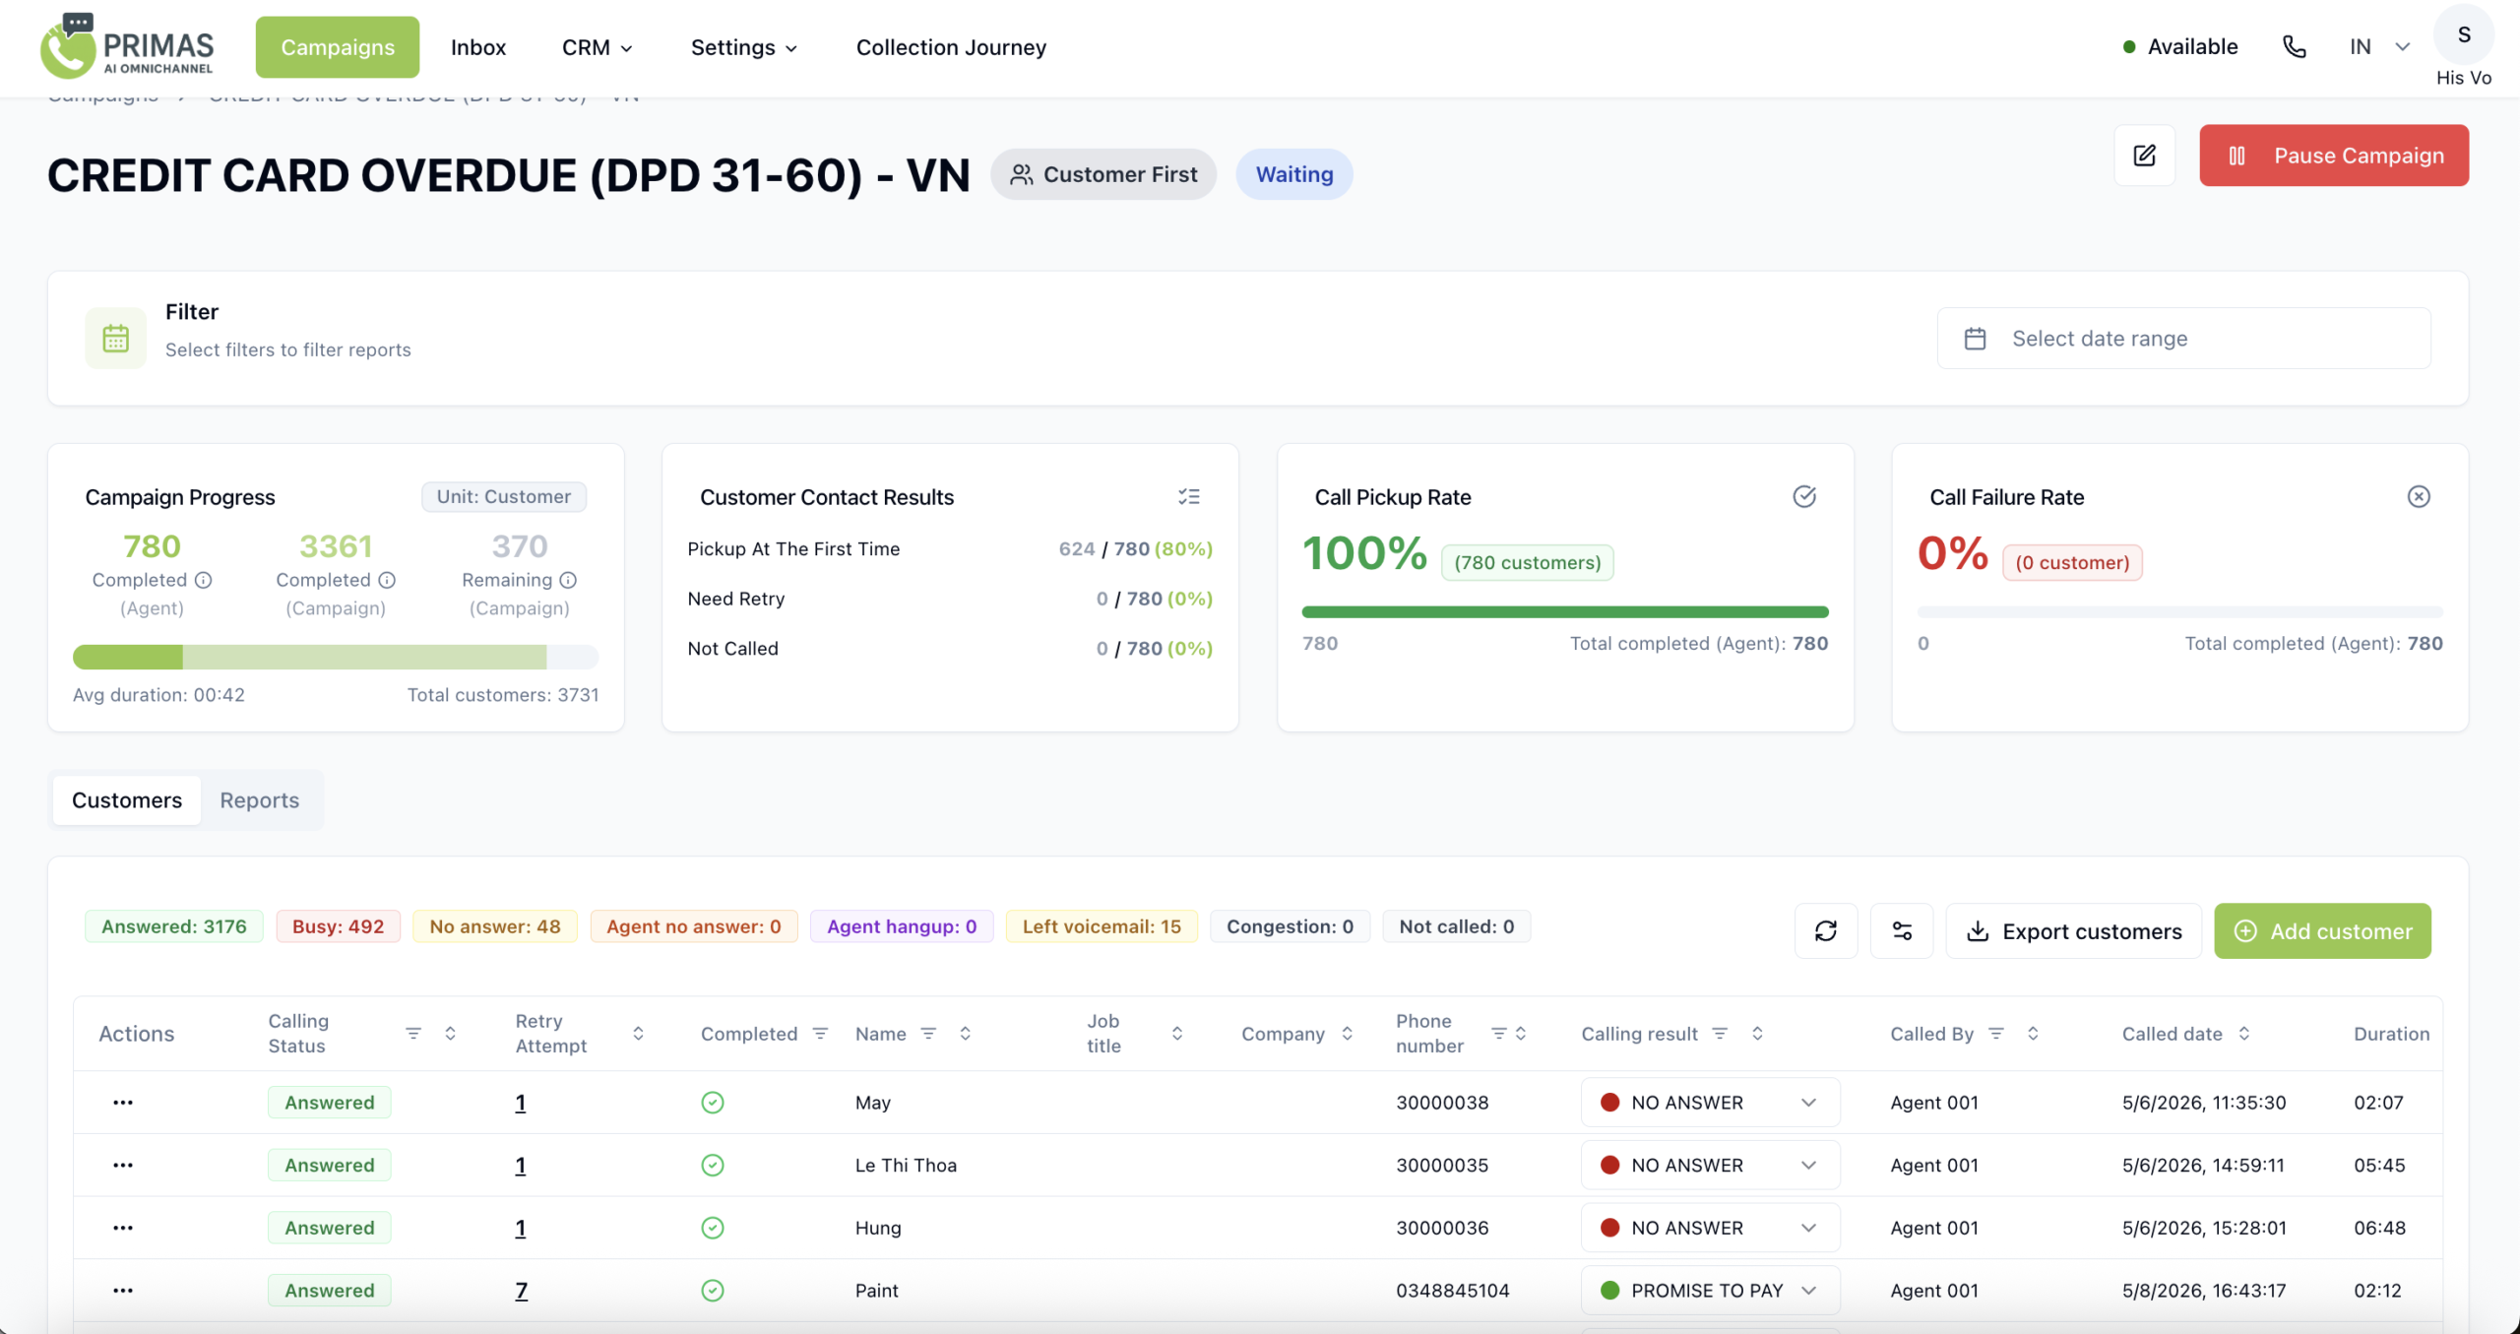Open the Inbox menu item

click(x=478, y=47)
